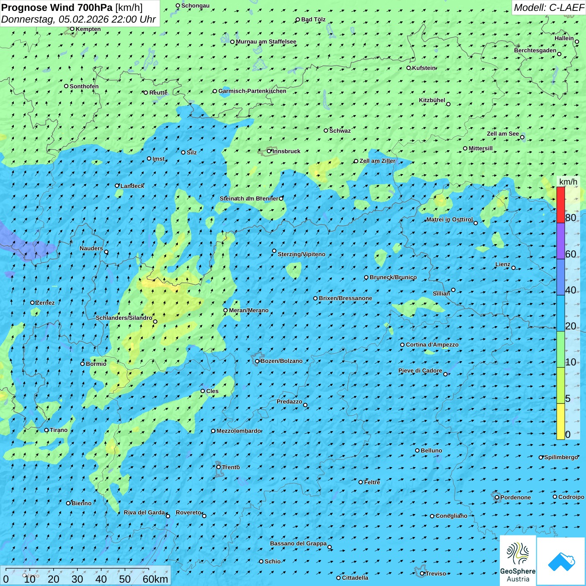Select the Zell am Ziller label
586x586 pixels.
pyautogui.click(x=377, y=161)
